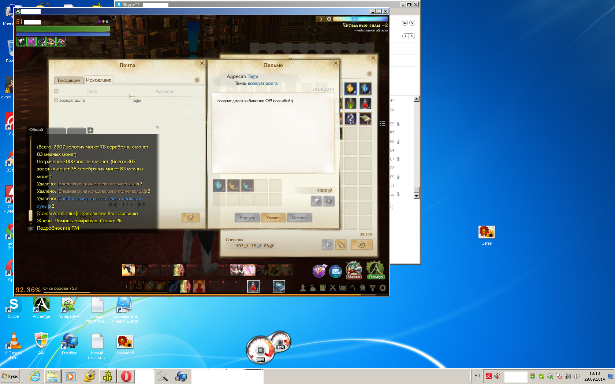615x384 pixels.
Task: Activate the Shift 1 skill slot
Action: pos(128,270)
